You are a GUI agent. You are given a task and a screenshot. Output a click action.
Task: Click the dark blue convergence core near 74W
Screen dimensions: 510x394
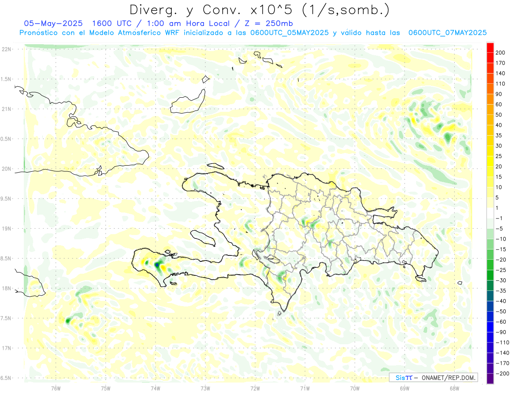click(157, 265)
